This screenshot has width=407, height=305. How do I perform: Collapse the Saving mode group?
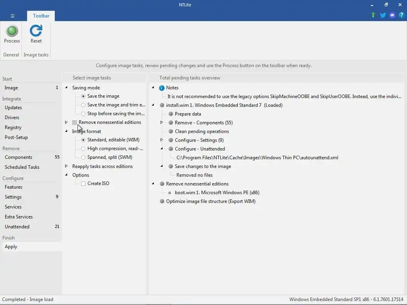[66, 87]
